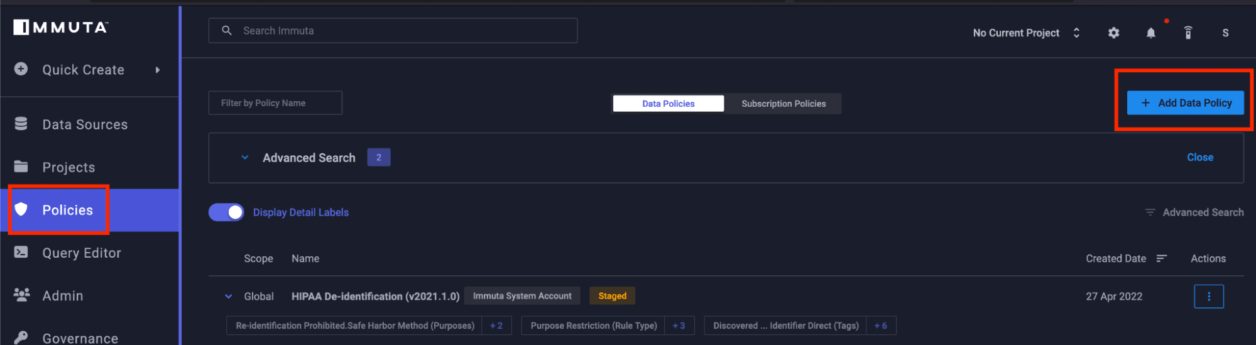Focus the Search Immuta field
Image resolution: width=1256 pixels, height=345 pixels.
pos(393,30)
